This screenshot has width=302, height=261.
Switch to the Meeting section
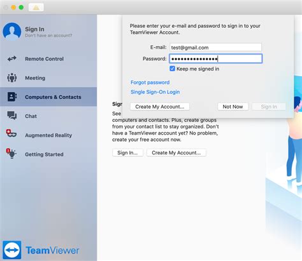tap(48, 77)
